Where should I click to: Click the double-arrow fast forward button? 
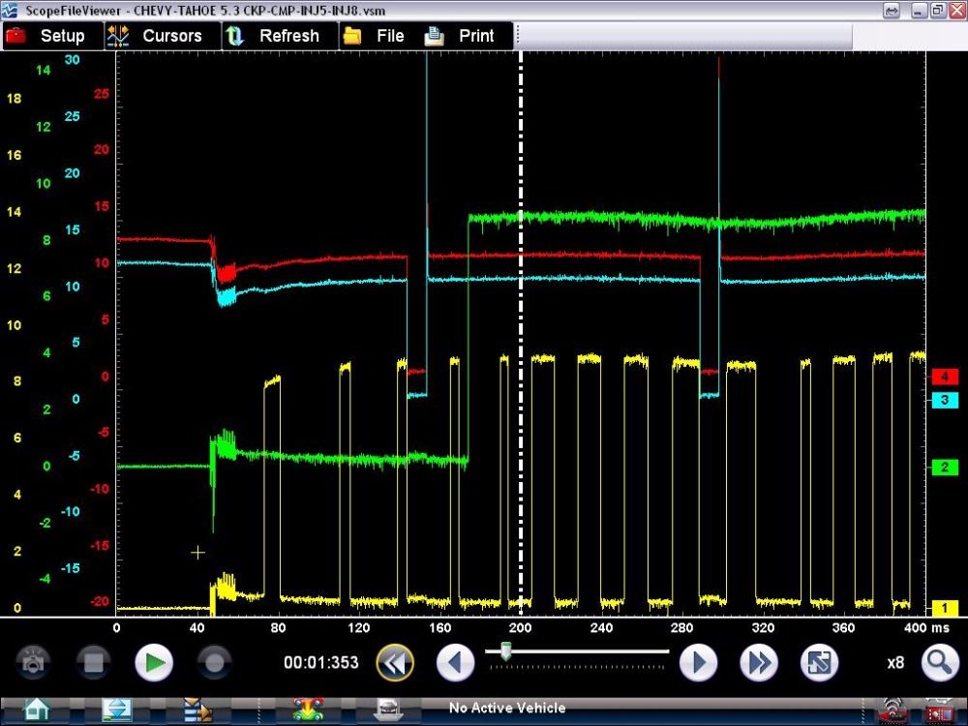tap(759, 663)
